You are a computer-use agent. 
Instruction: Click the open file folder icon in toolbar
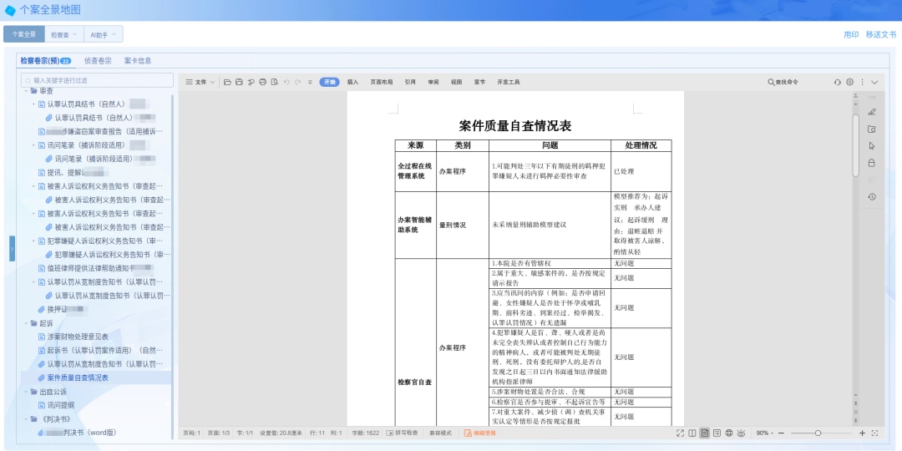(227, 82)
